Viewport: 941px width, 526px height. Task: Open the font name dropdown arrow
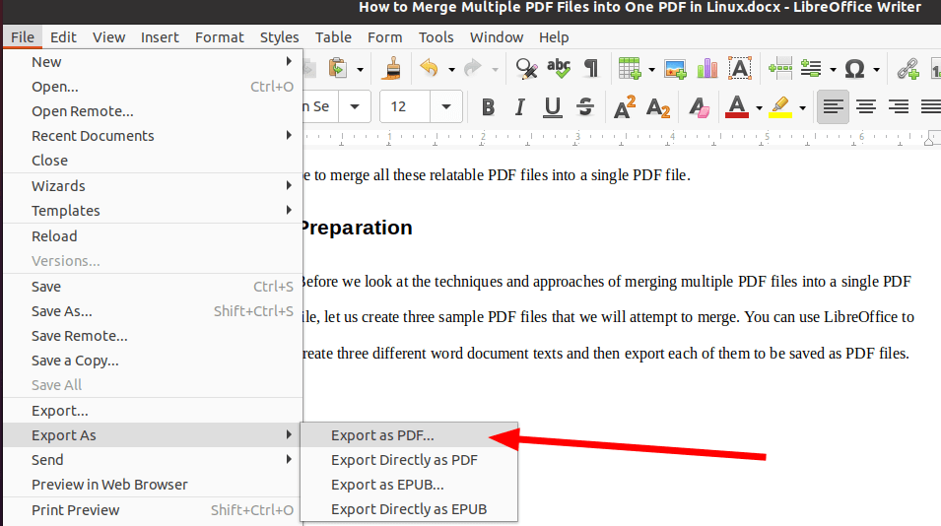(355, 106)
